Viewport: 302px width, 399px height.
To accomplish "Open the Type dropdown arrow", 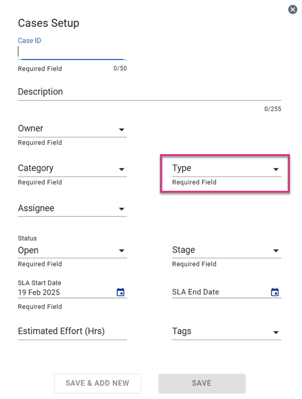I will [x=276, y=169].
